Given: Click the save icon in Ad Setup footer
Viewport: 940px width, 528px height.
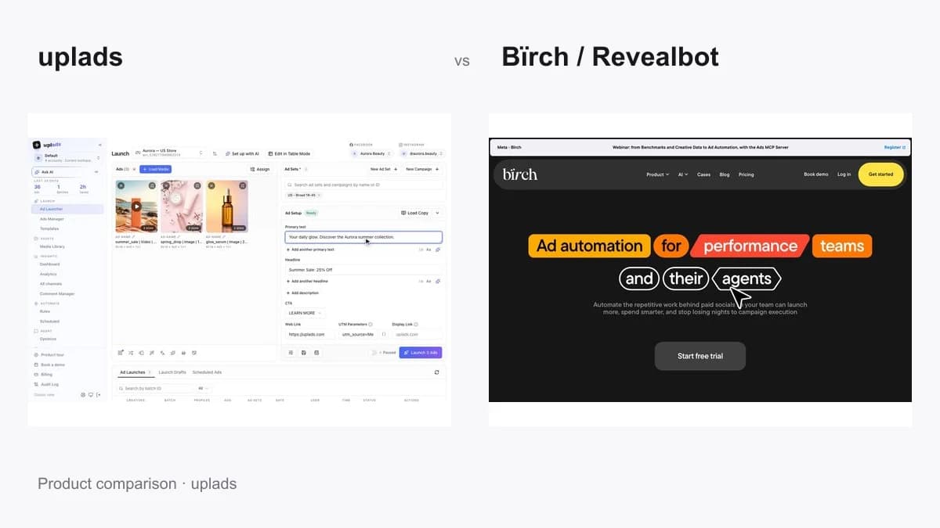Looking at the screenshot, I should tap(304, 353).
